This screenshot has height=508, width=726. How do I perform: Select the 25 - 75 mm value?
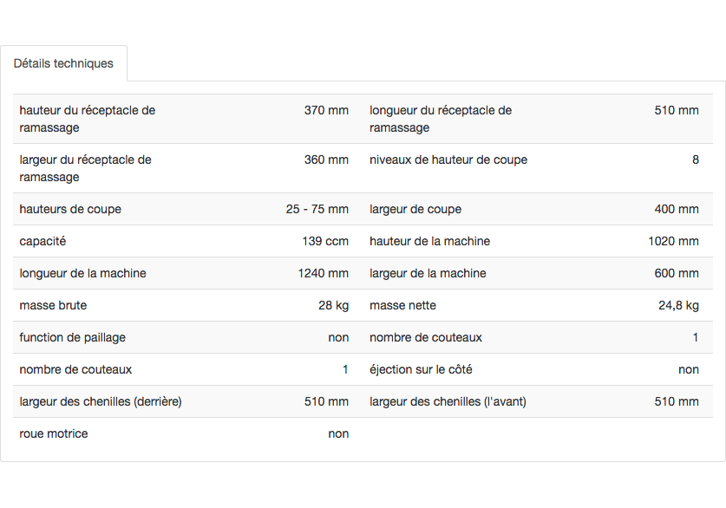[x=317, y=209]
